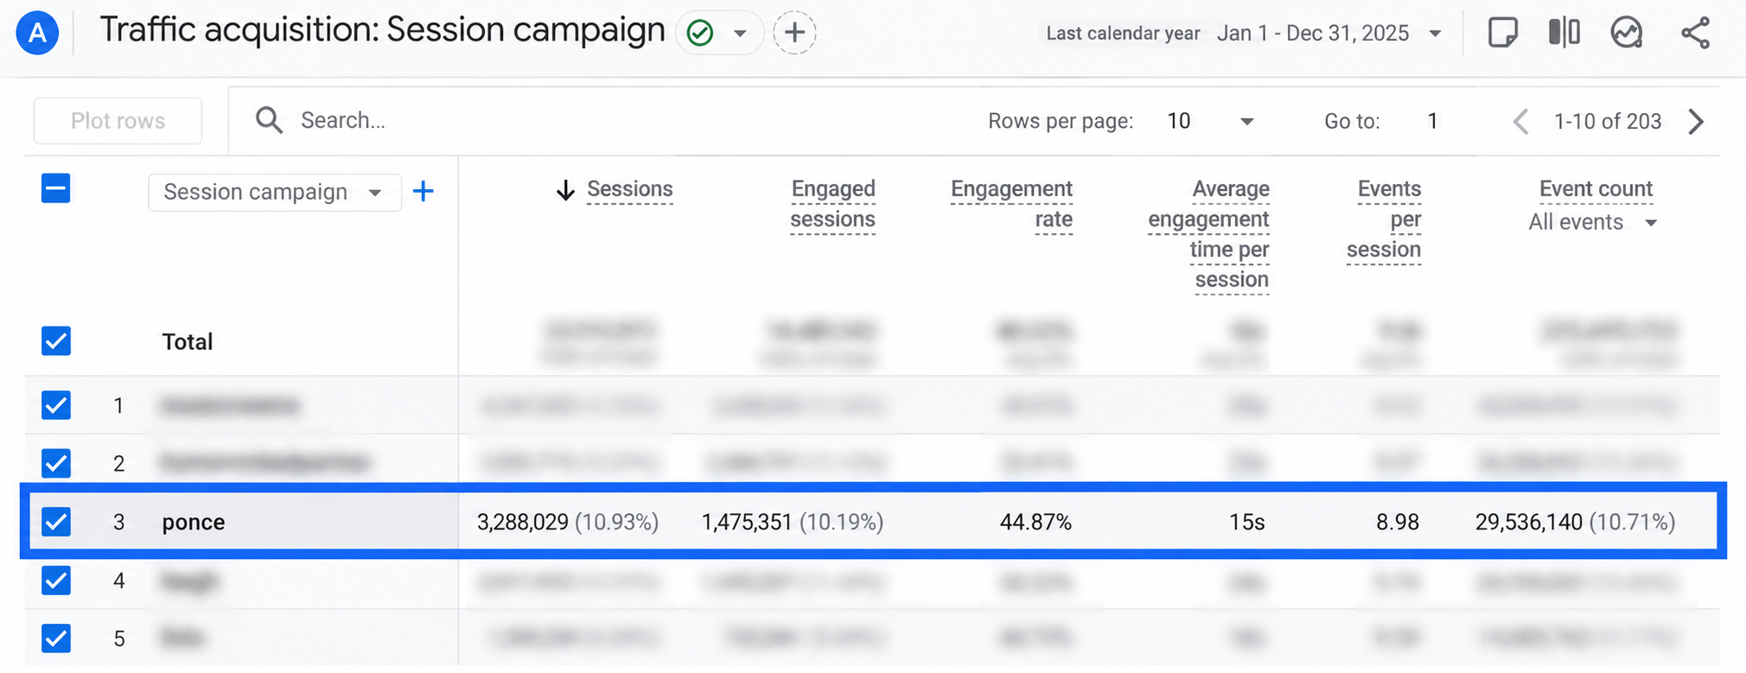
Task: Open the Rows per page dropdown
Action: coord(1210,121)
